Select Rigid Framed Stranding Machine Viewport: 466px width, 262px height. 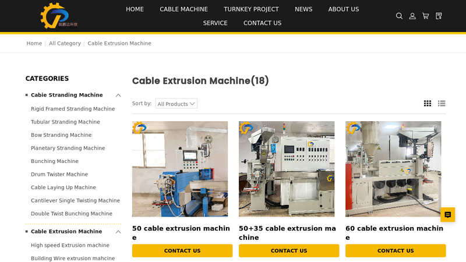pyautogui.click(x=73, y=109)
